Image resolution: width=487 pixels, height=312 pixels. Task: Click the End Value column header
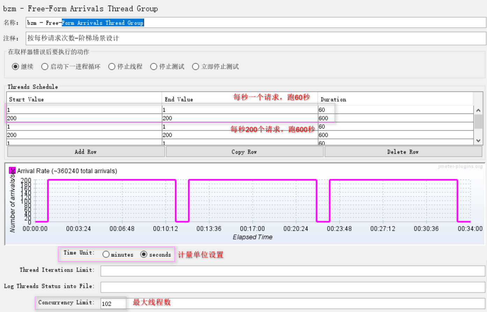[239, 99]
